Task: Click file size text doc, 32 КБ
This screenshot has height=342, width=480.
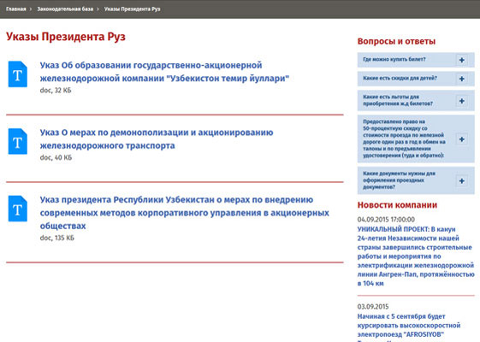Action: point(56,91)
